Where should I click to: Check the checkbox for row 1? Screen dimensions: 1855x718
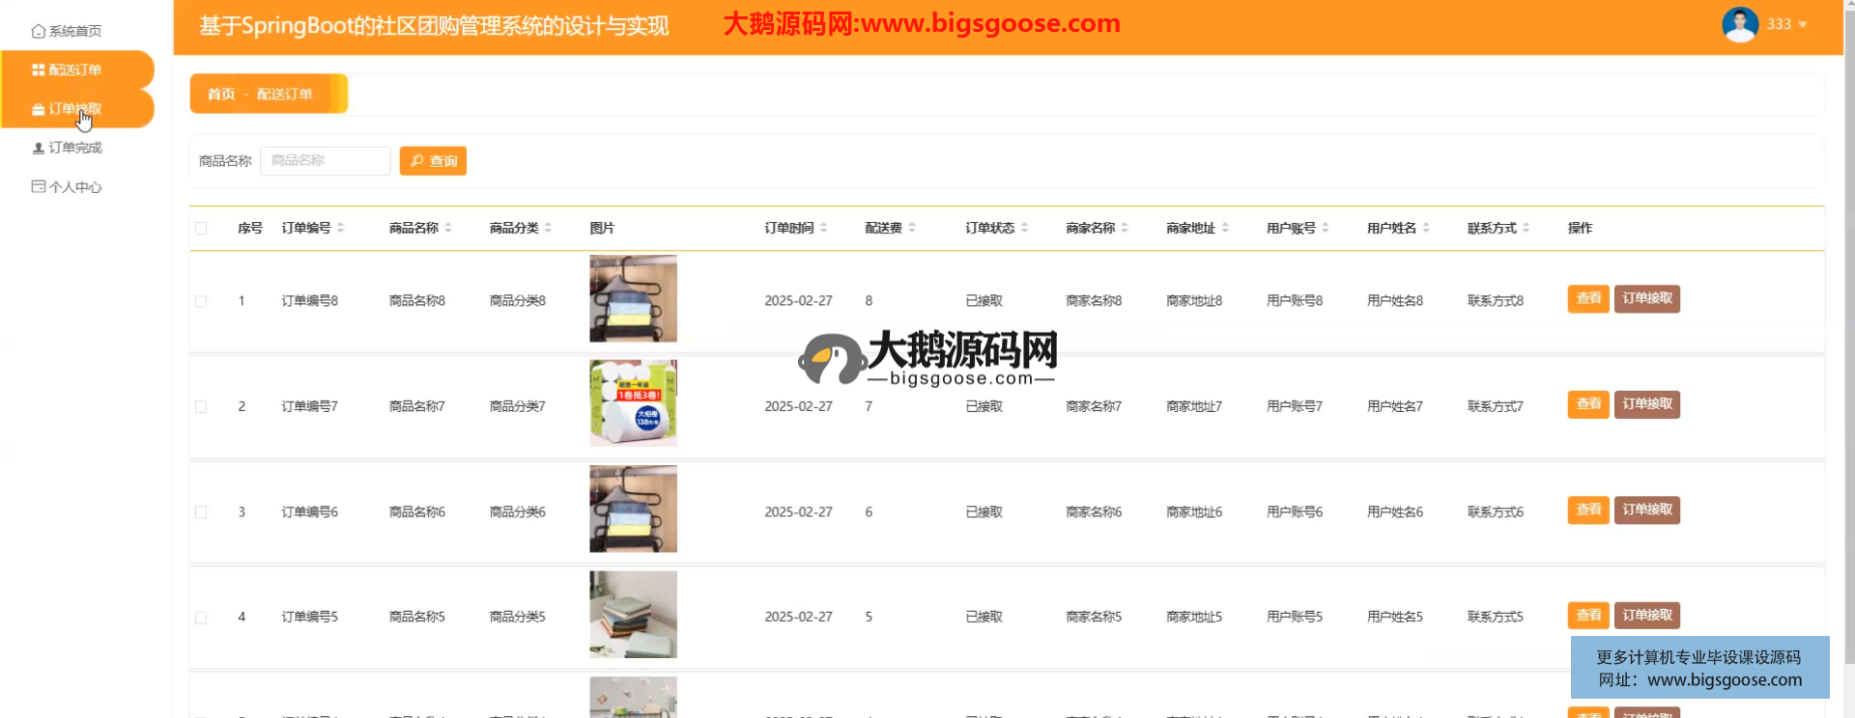pos(201,301)
